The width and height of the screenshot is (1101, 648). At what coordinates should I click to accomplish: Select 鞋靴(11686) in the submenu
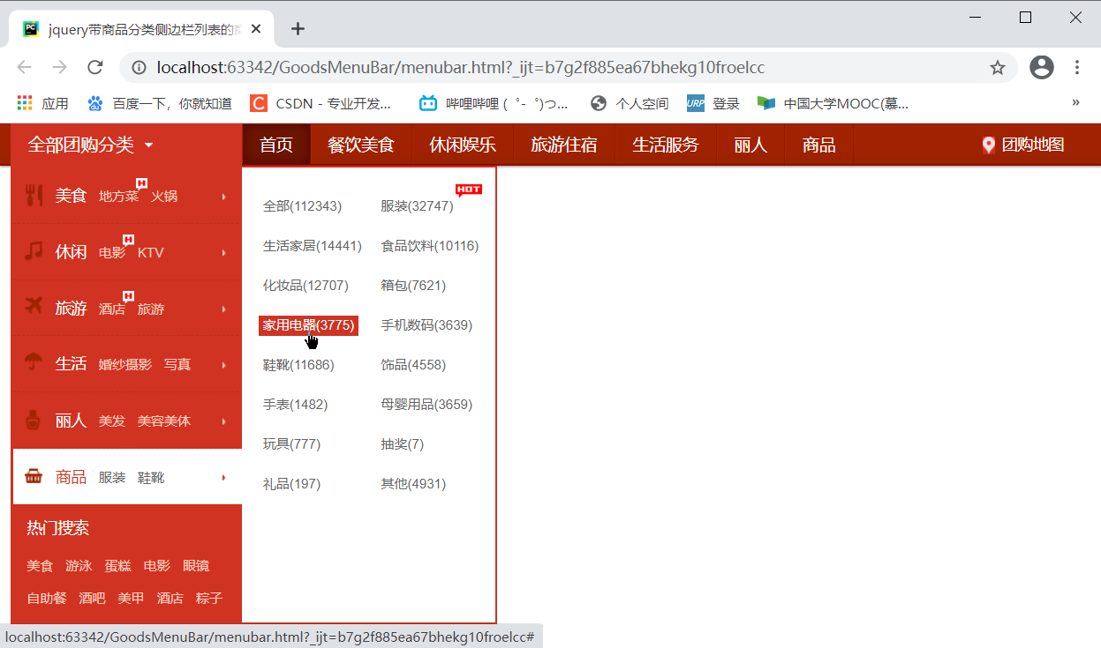pos(298,365)
